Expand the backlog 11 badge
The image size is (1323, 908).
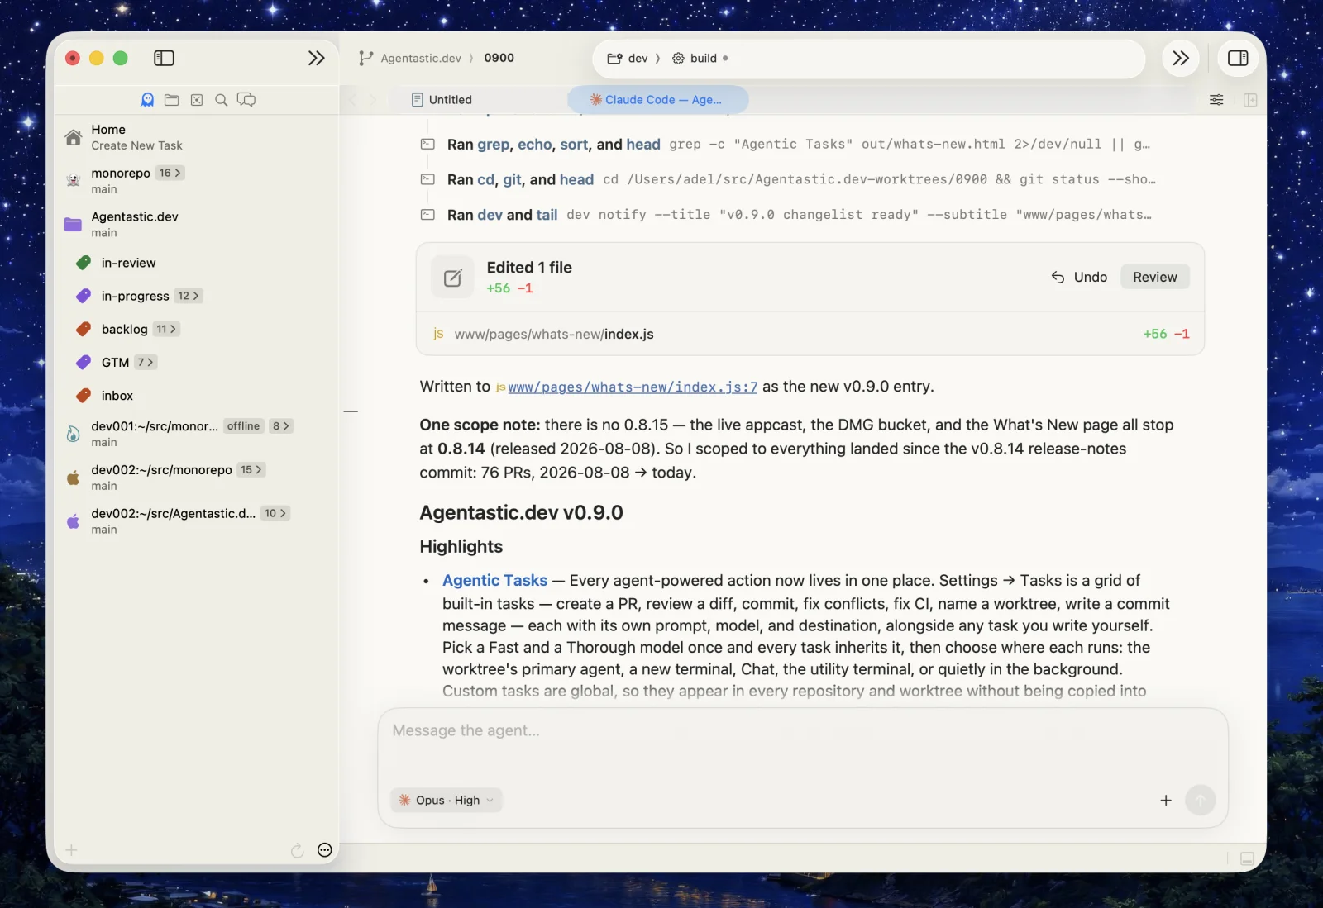click(x=166, y=329)
